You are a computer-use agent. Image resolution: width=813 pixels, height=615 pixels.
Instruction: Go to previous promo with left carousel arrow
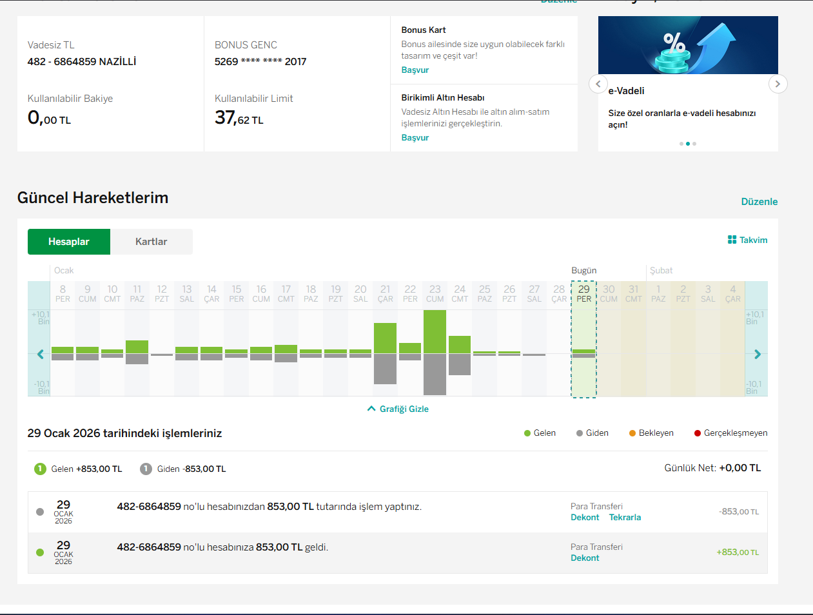point(598,84)
